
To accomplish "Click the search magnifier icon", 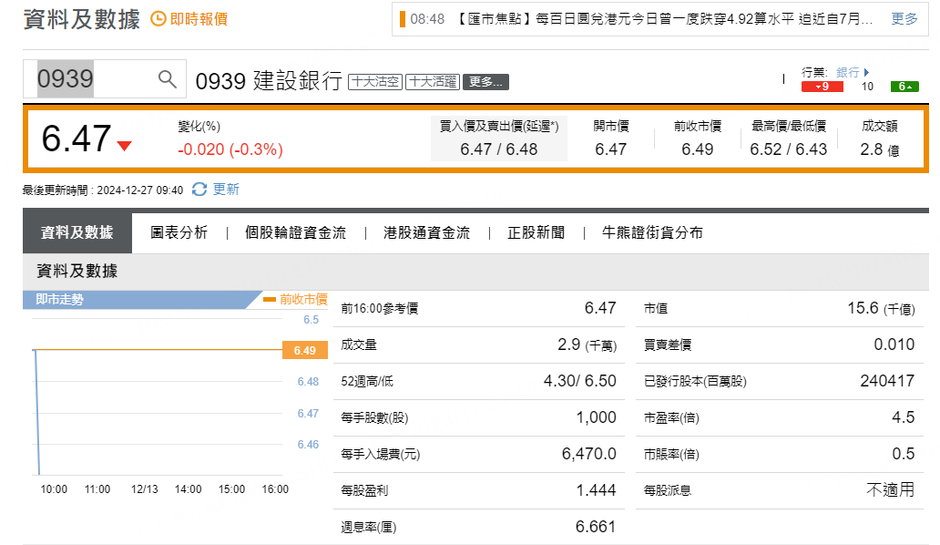I will point(168,78).
